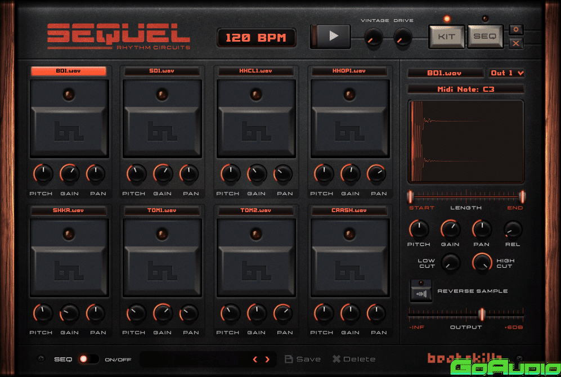This screenshot has height=377, width=561.
Task: Click the 120 BPM tempo display
Action: 256,38
